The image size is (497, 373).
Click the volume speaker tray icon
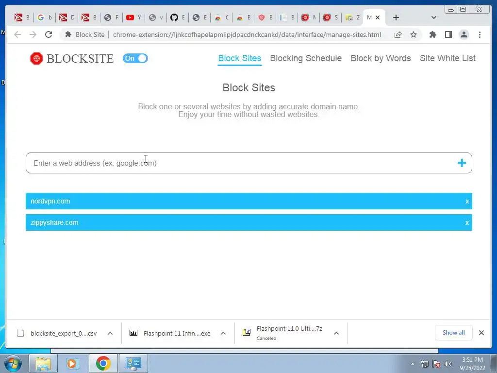click(447, 364)
